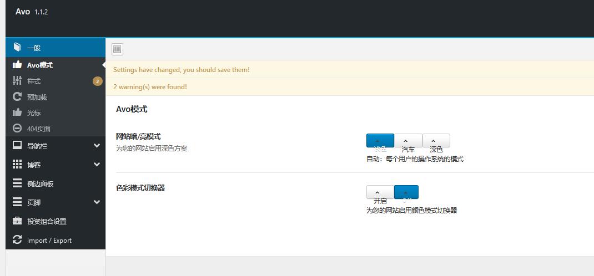Click the thumbs-up icon beside Avo模式
The height and width of the screenshot is (276, 594).
(x=17, y=65)
